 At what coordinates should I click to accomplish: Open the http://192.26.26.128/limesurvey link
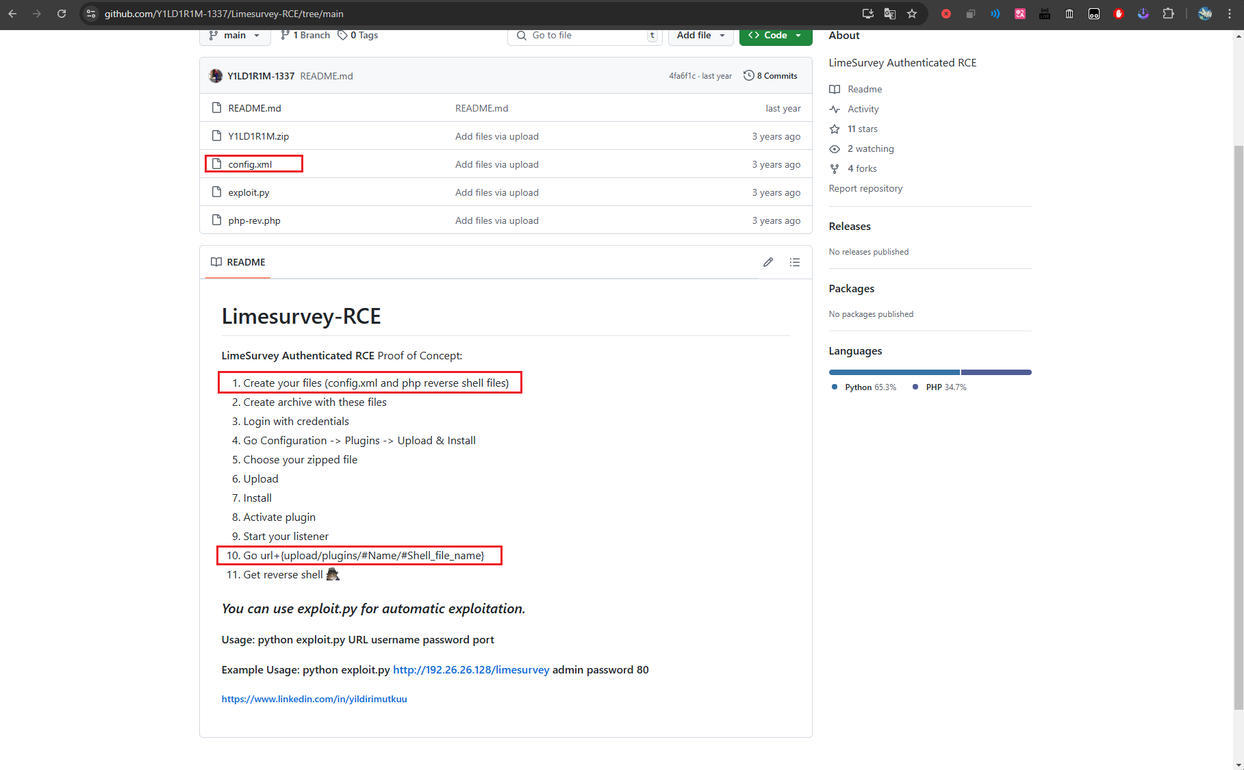coord(471,670)
